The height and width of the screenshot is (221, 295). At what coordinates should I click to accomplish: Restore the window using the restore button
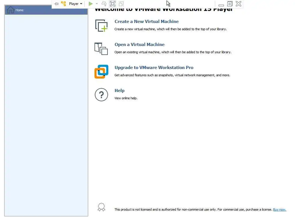point(230,4)
